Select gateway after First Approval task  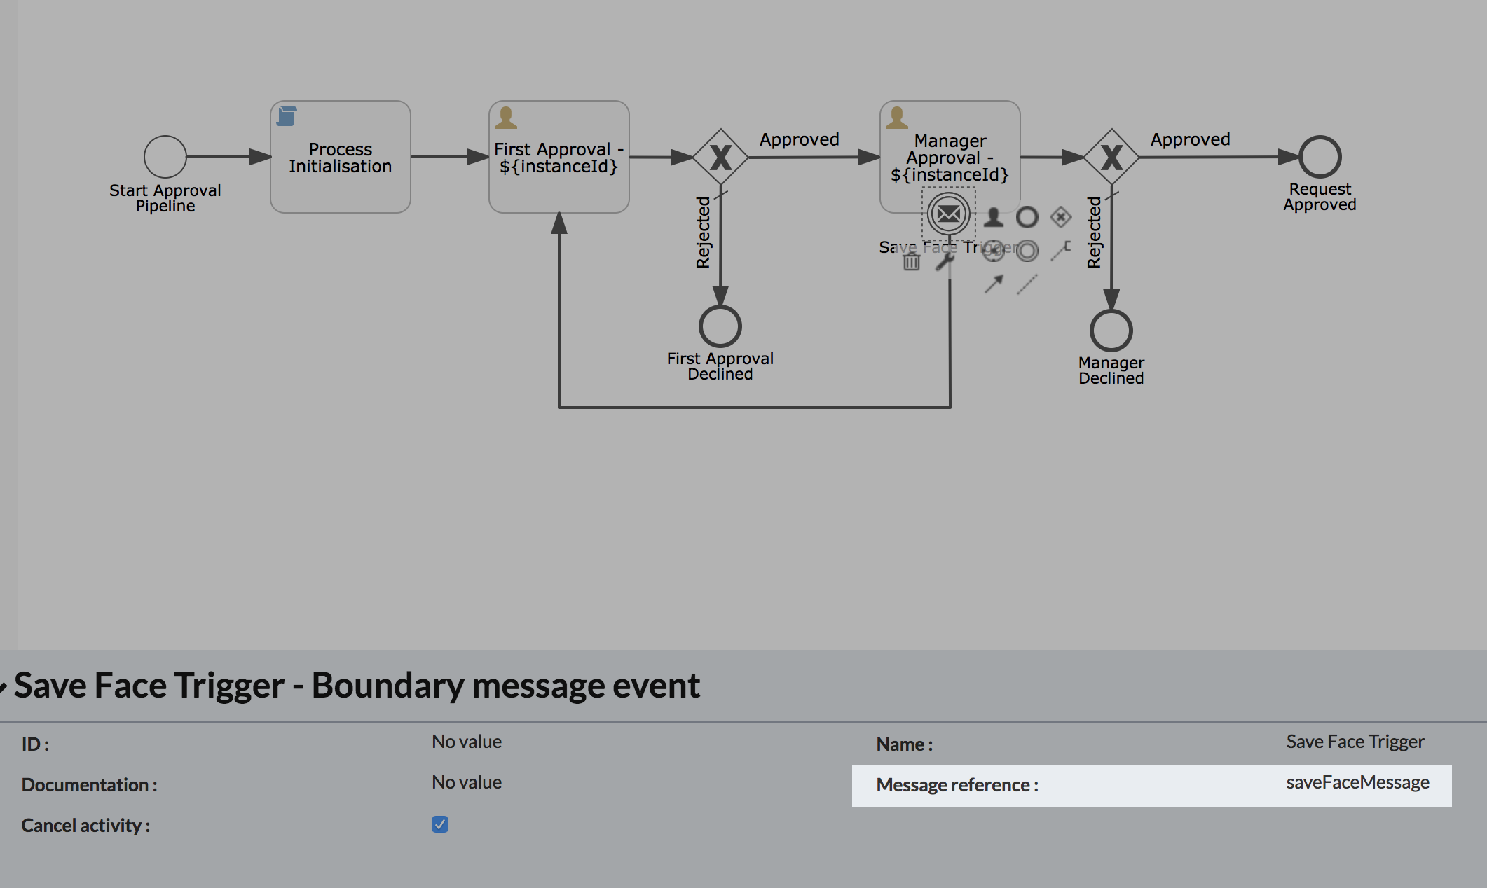[720, 157]
